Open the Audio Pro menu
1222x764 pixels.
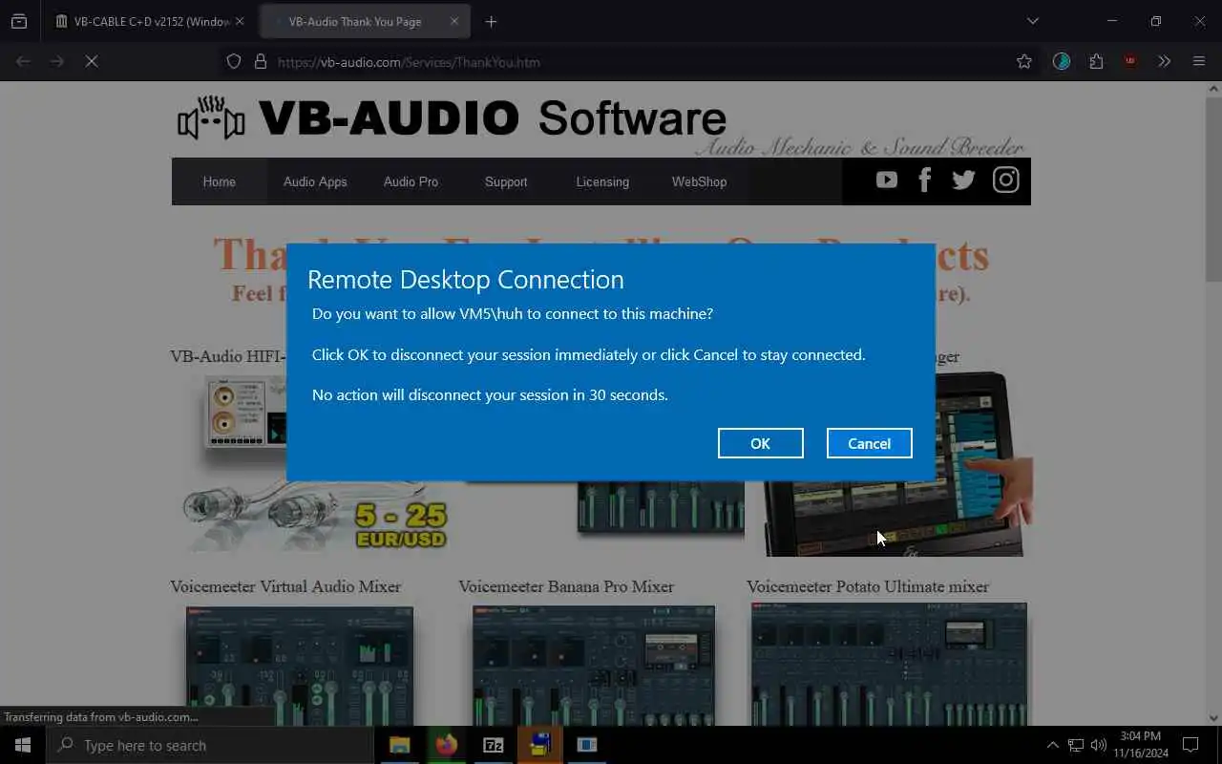pos(411,181)
